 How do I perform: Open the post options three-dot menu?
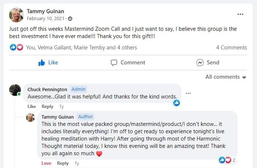click(240, 14)
